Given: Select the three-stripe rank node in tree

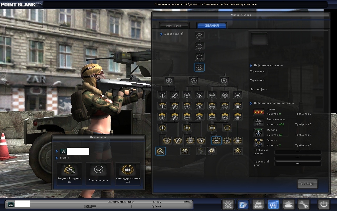Looking at the screenshot, I should pos(199,56).
